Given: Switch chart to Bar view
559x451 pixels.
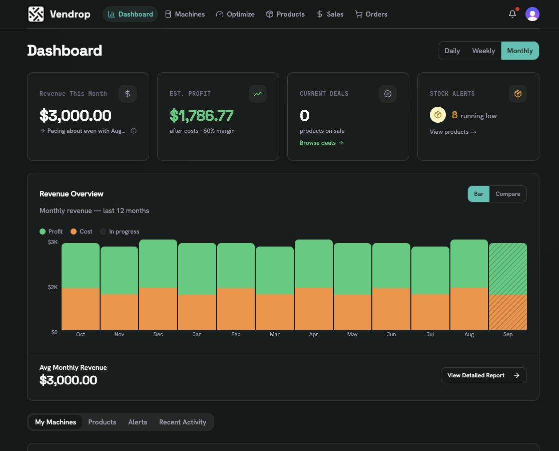Looking at the screenshot, I should coord(478,194).
